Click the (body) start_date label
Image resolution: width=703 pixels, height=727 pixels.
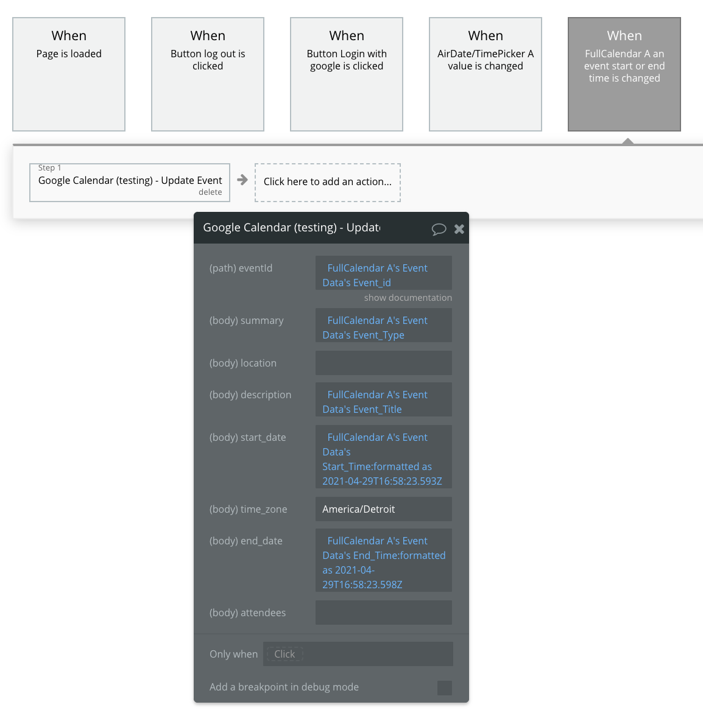click(248, 437)
